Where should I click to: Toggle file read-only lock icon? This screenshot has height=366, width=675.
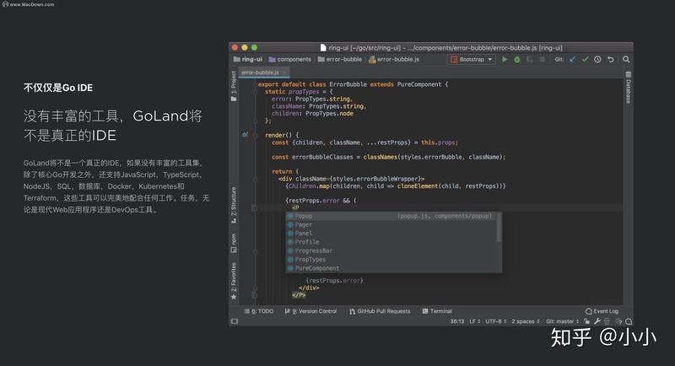pos(586,321)
